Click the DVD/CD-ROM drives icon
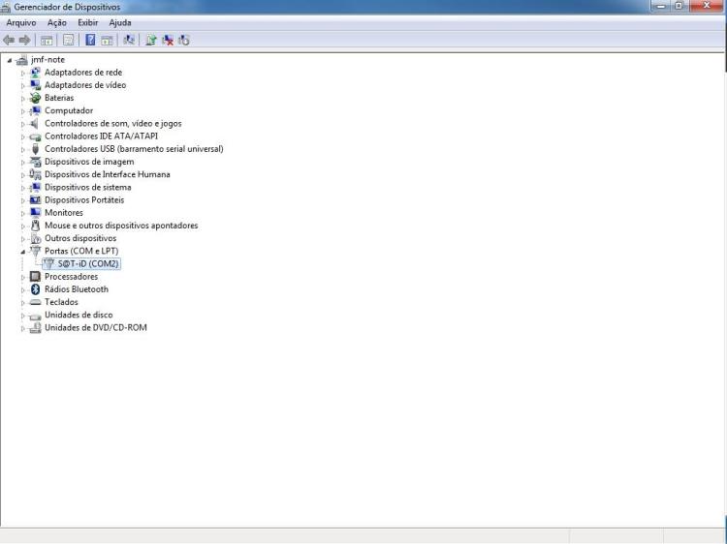727x544 pixels. pos(35,328)
